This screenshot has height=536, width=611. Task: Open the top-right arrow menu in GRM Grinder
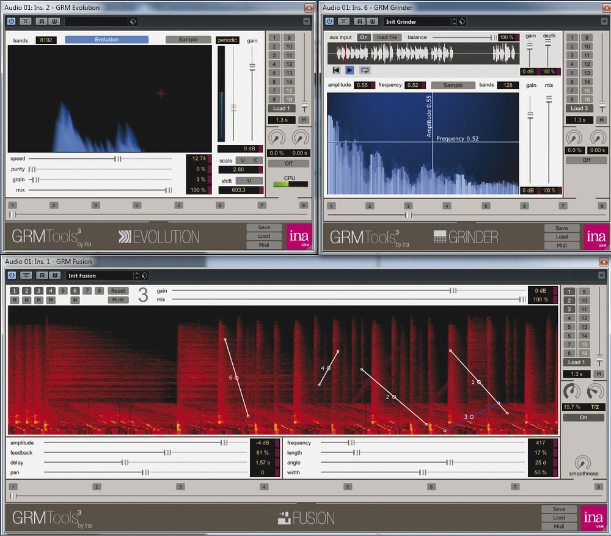pyautogui.click(x=604, y=21)
